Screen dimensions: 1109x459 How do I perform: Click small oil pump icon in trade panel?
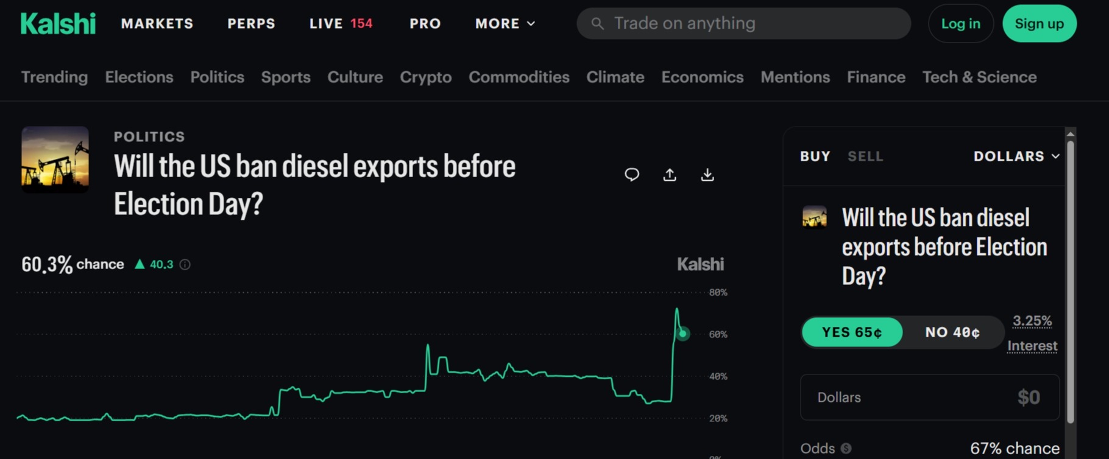pyautogui.click(x=815, y=217)
